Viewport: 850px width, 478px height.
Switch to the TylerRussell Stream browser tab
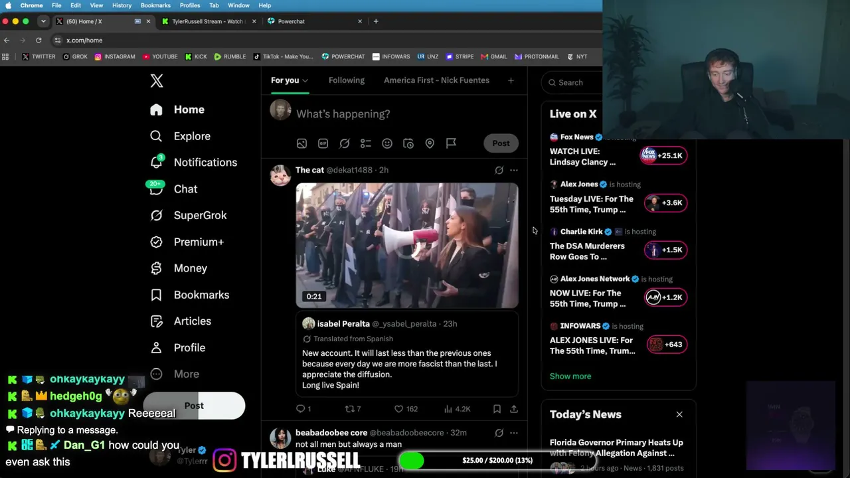click(x=208, y=21)
